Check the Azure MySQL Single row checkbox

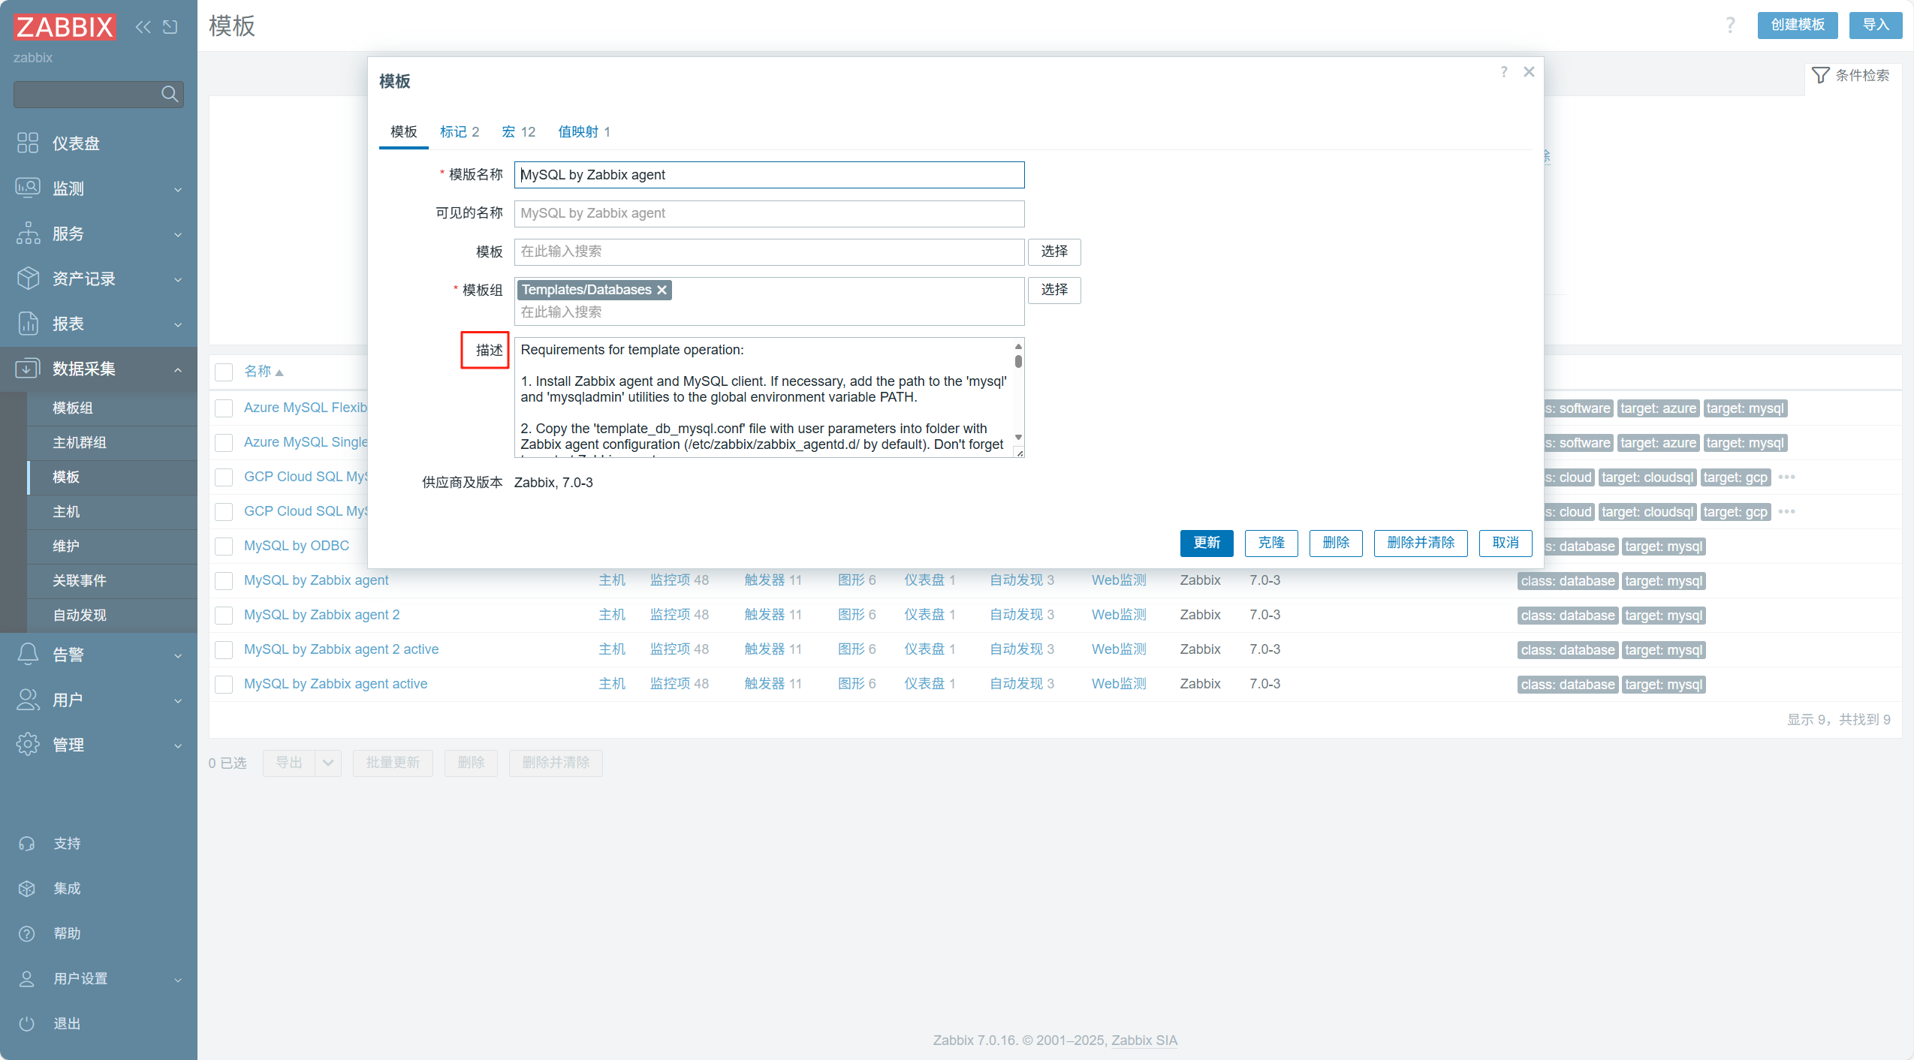[x=224, y=443]
